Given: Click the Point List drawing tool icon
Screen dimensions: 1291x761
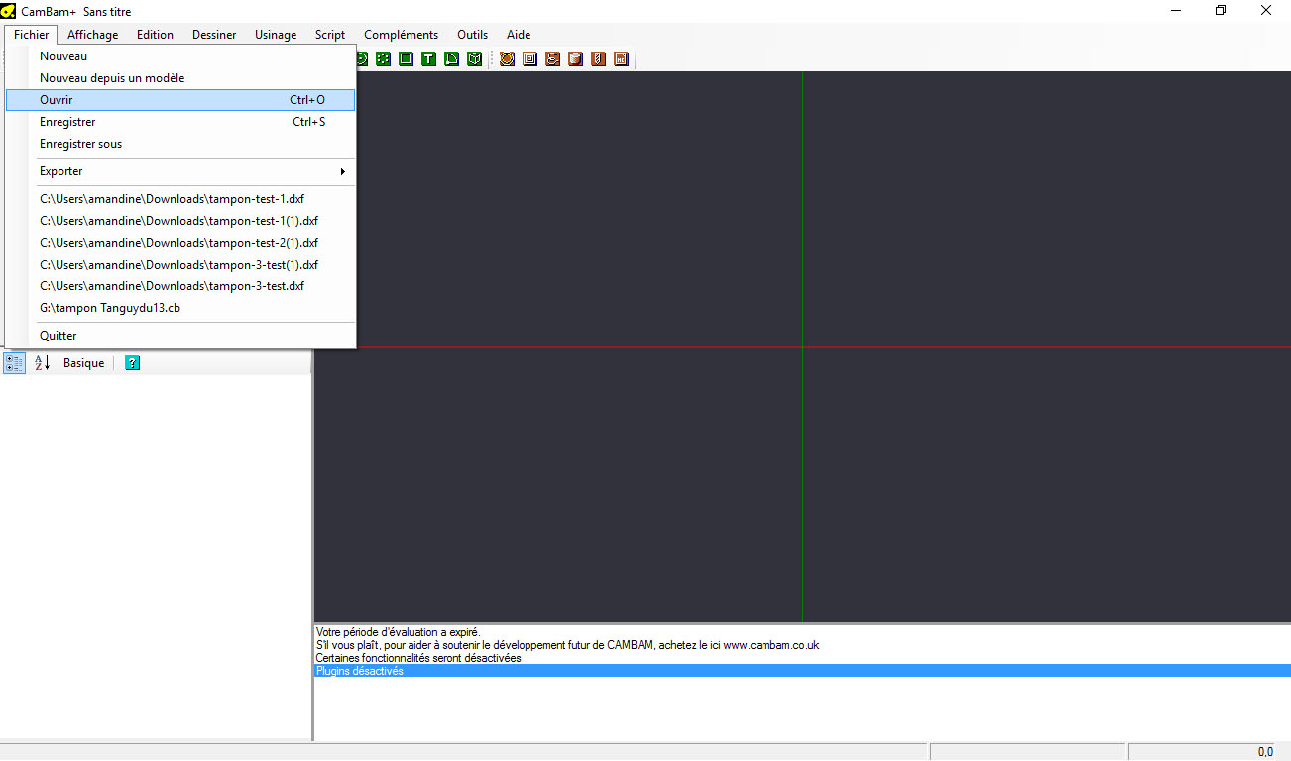Looking at the screenshot, I should tap(384, 59).
